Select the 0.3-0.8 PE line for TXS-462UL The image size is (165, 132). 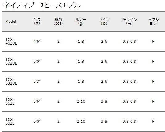(x=129, y=42)
